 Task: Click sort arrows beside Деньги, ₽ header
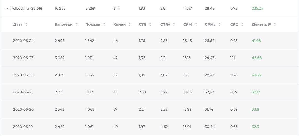(x=275, y=25)
